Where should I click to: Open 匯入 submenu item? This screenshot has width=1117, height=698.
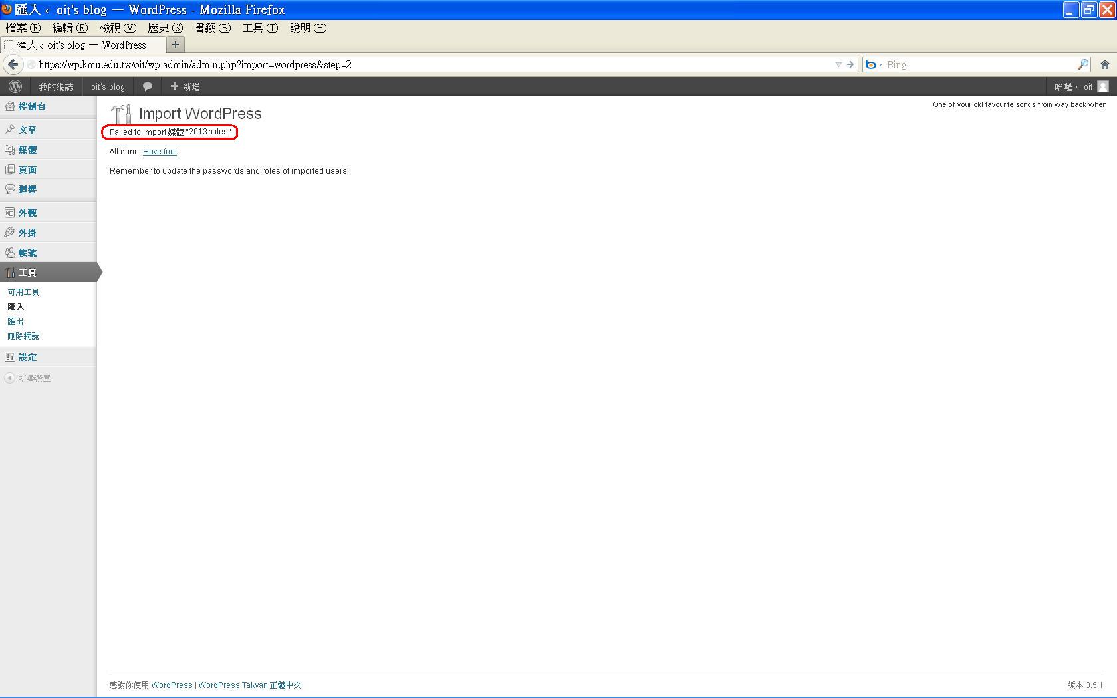tap(16, 307)
